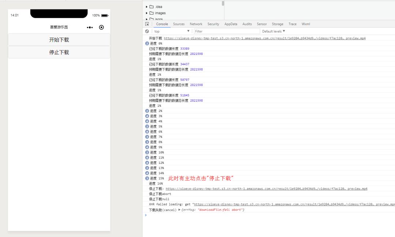Open the Default levels dropdown

click(x=274, y=31)
